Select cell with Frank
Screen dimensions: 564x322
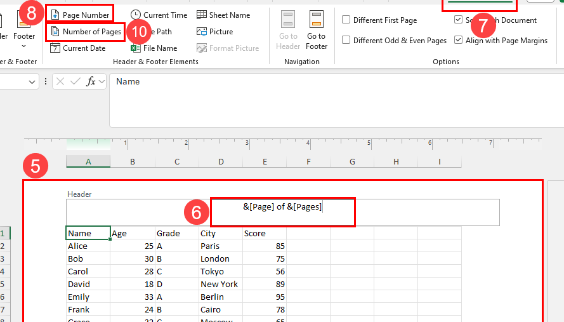[x=88, y=309]
